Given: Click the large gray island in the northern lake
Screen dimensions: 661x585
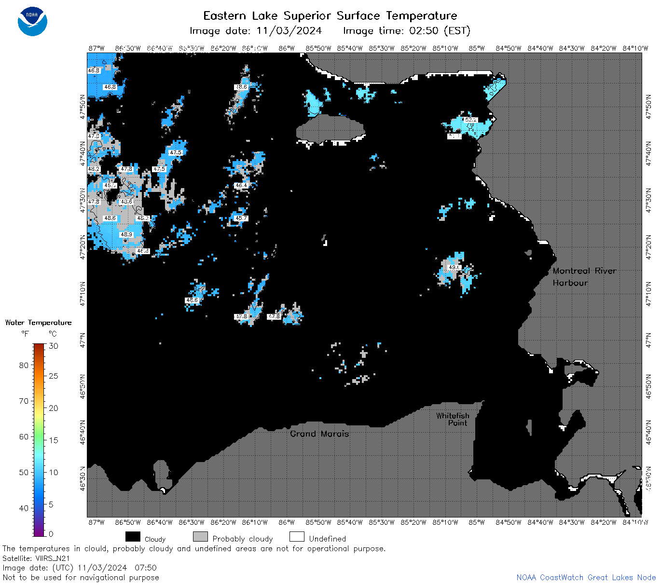Looking at the screenshot, I should pos(330,128).
